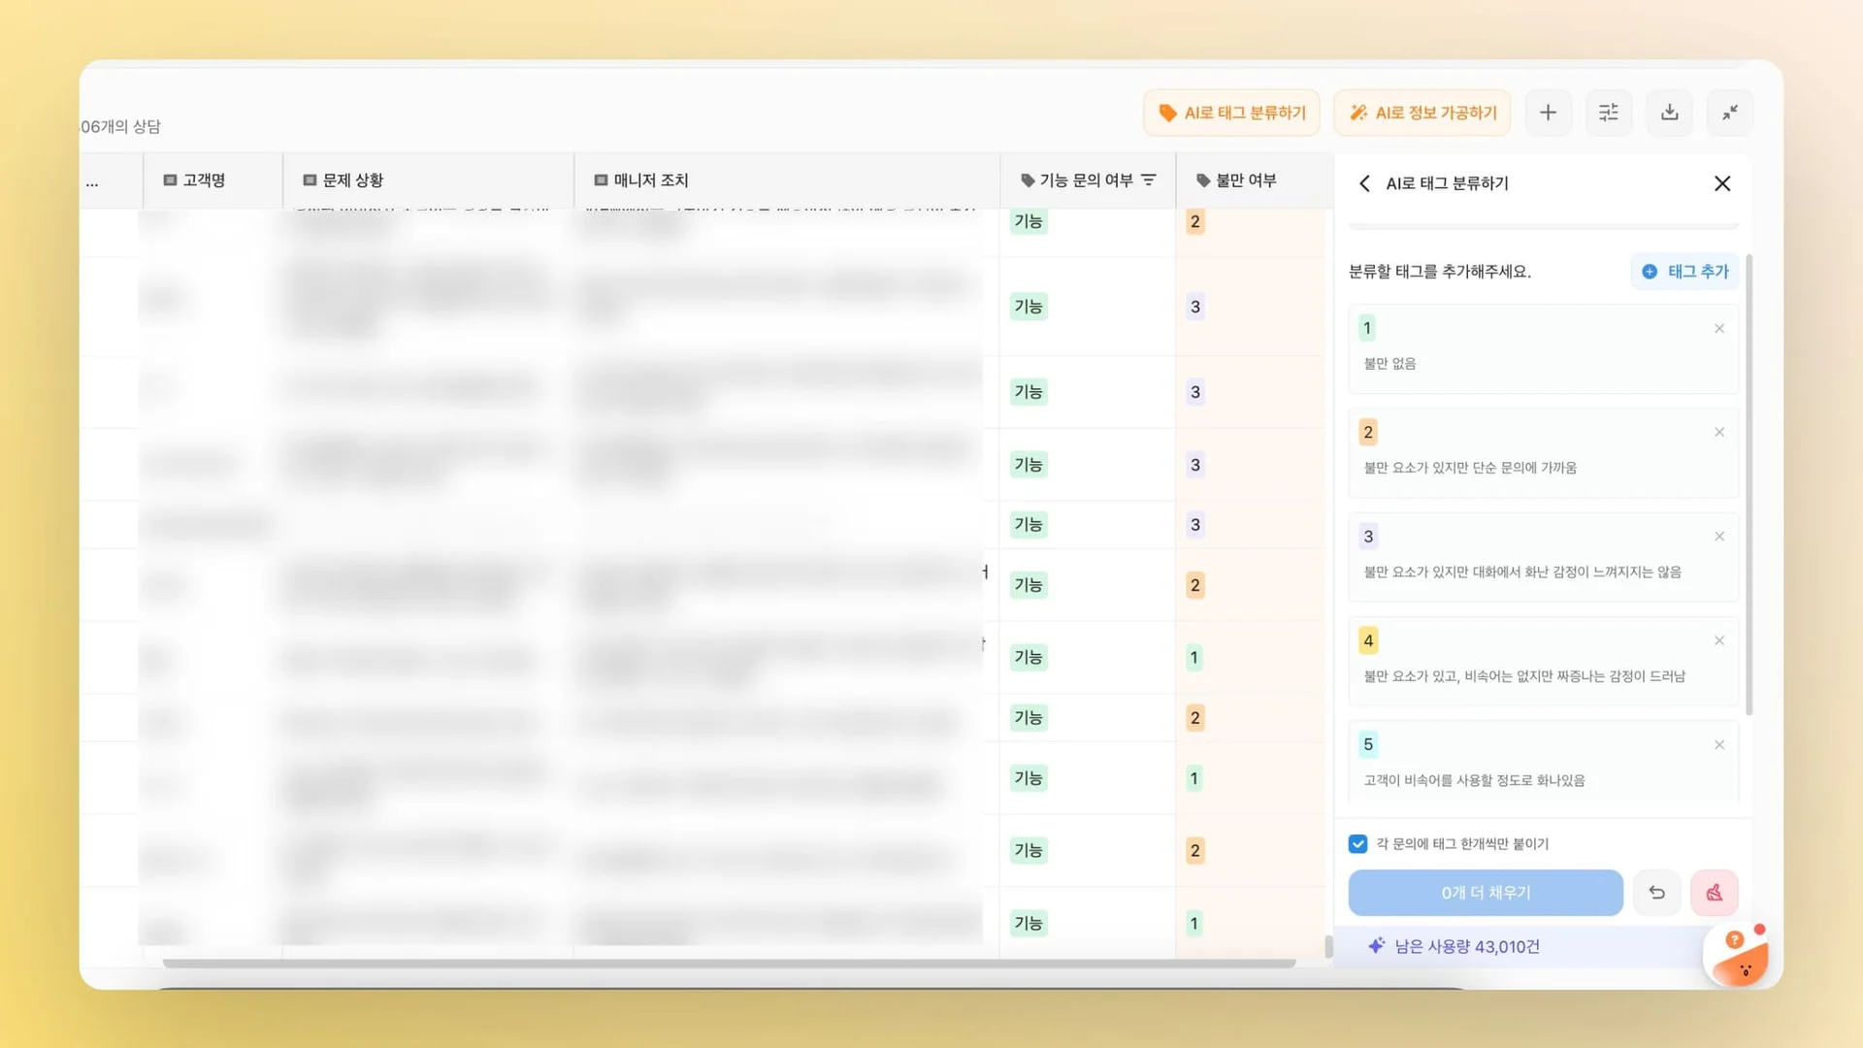The image size is (1863, 1048).
Task: Open the '불만 여부' column header
Action: (x=1245, y=180)
